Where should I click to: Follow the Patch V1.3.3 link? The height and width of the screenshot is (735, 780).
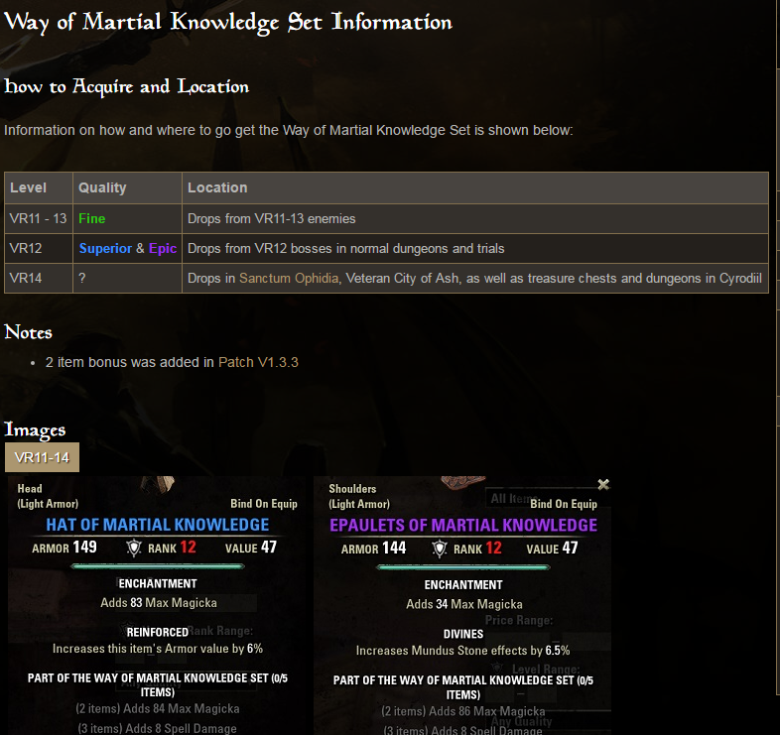[258, 362]
